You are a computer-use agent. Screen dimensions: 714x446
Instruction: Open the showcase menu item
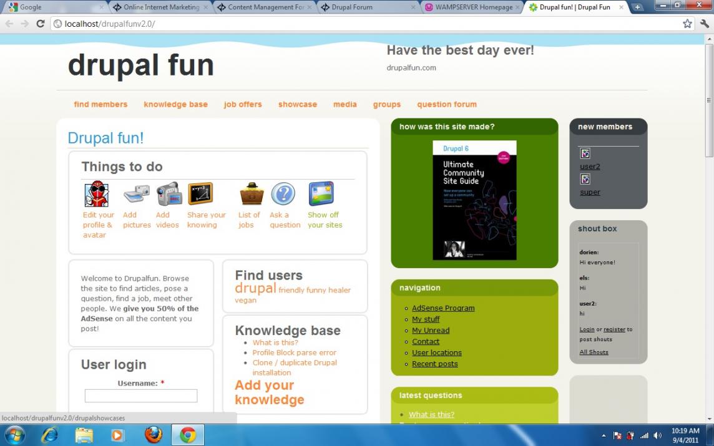[x=297, y=104]
